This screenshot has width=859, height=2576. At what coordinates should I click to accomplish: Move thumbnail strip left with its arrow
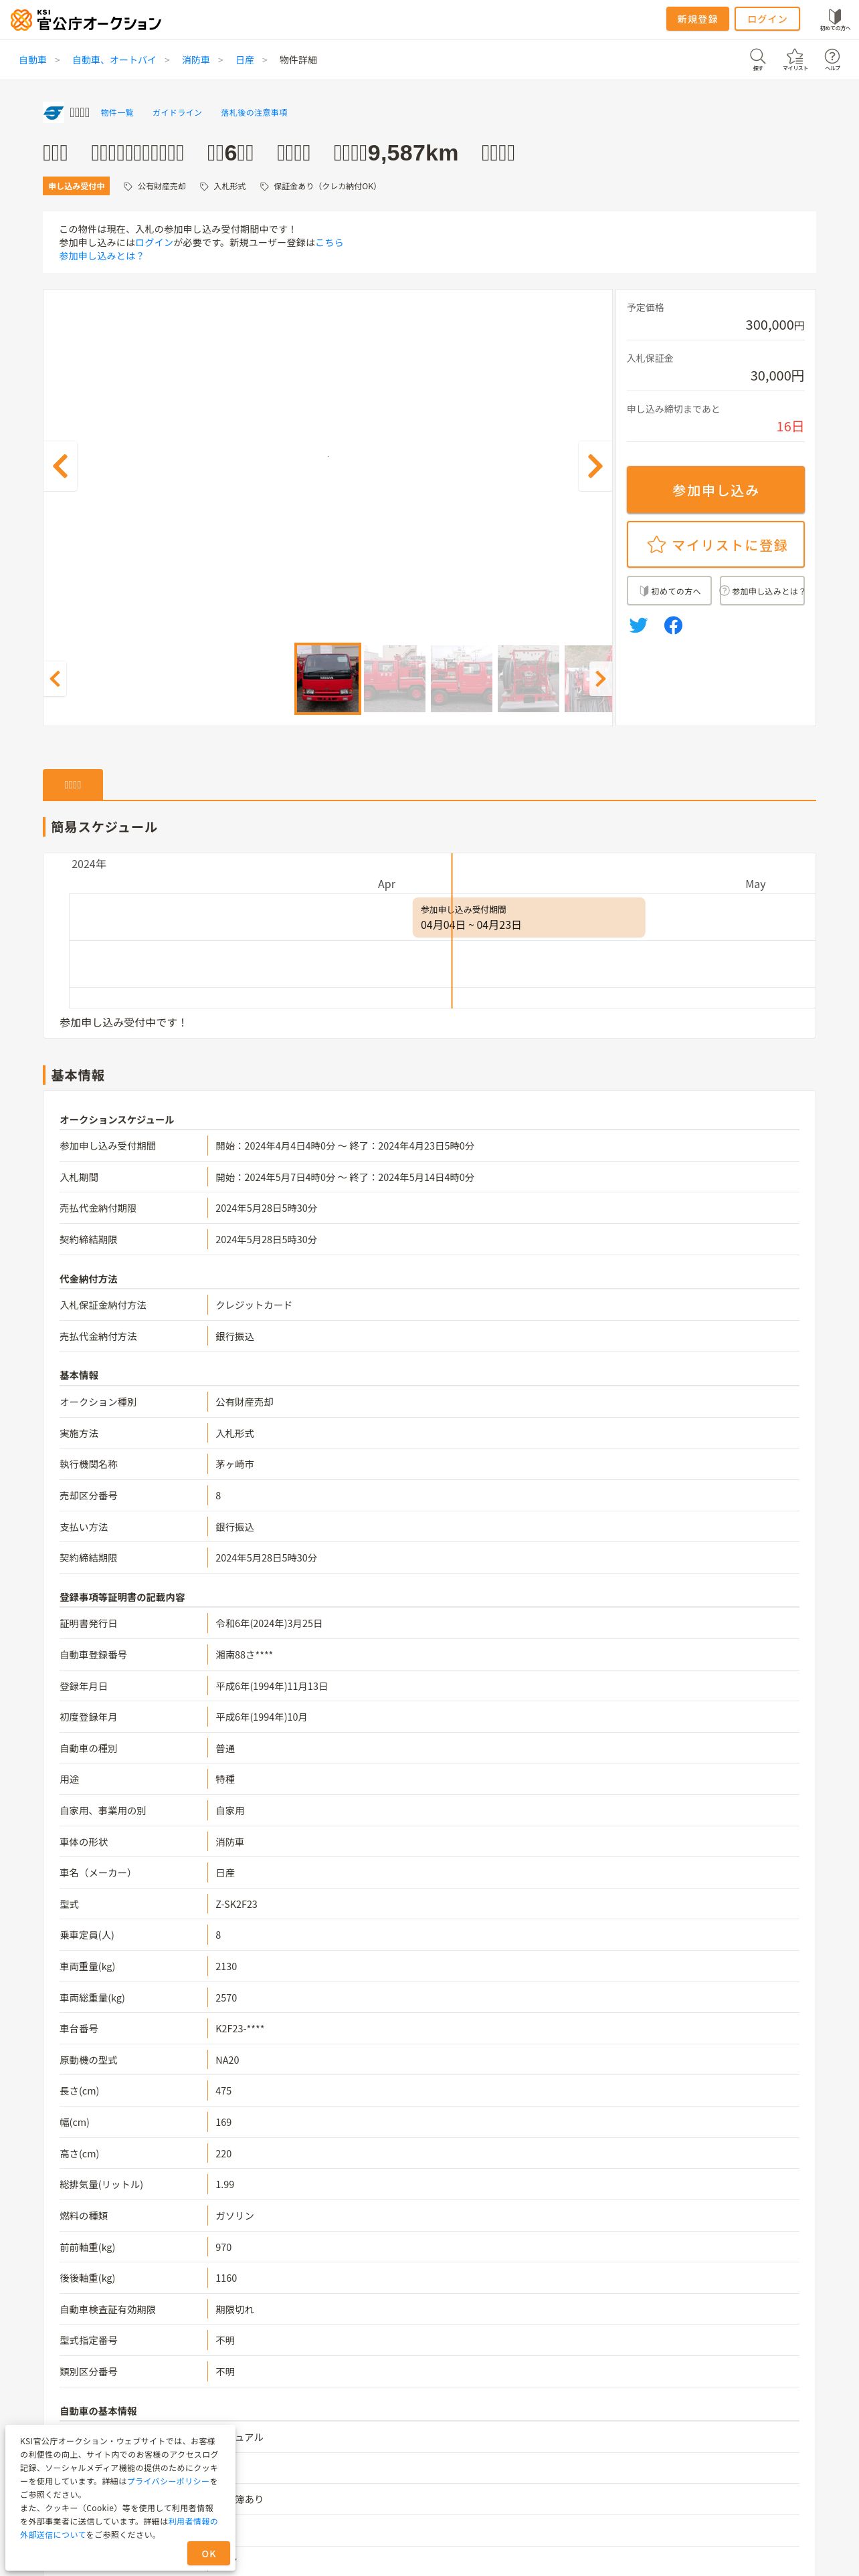[55, 679]
